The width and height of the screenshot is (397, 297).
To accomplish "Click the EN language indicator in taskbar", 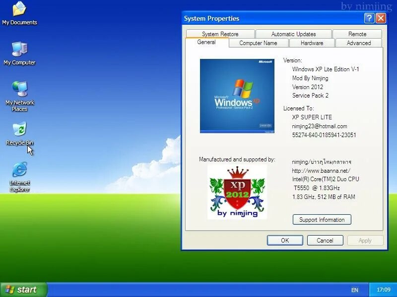I will (355, 290).
